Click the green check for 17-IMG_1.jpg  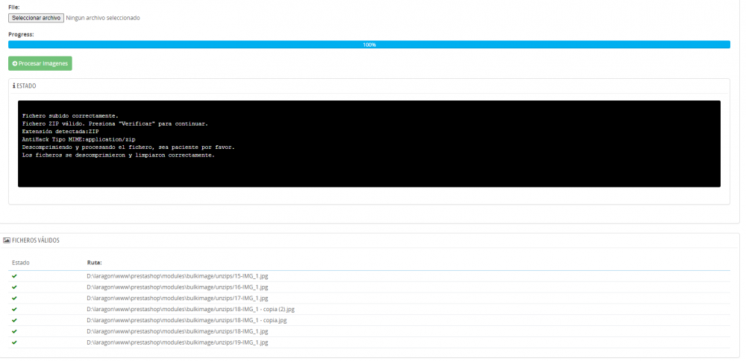coord(14,298)
